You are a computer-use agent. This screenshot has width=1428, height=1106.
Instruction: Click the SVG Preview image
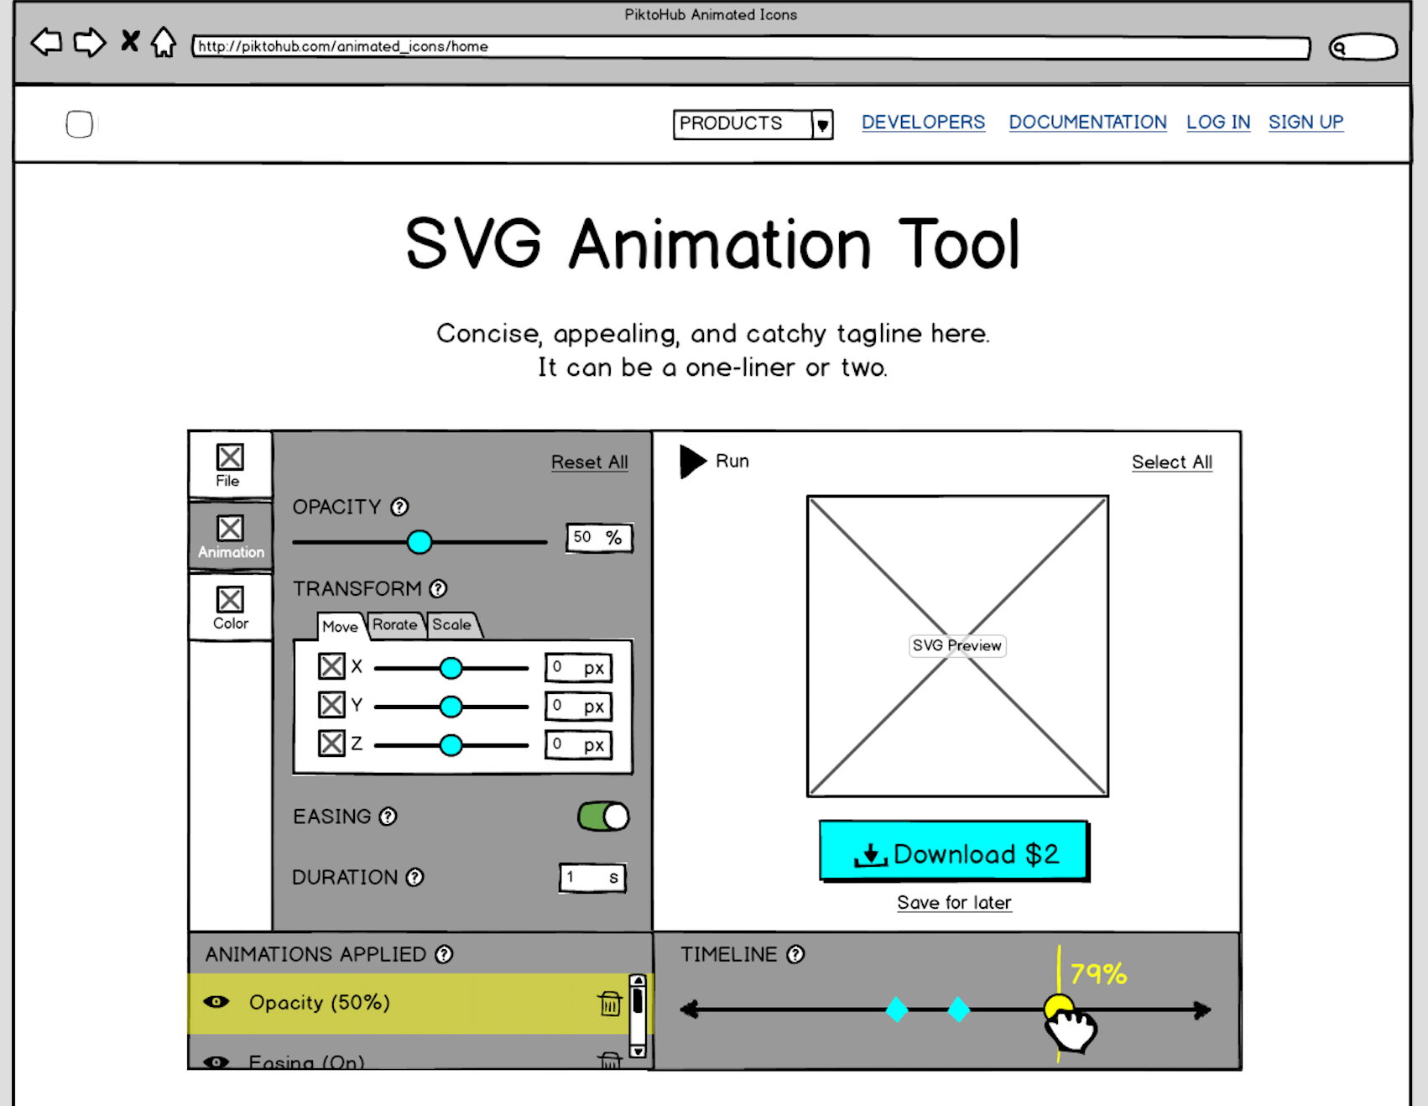click(x=957, y=646)
